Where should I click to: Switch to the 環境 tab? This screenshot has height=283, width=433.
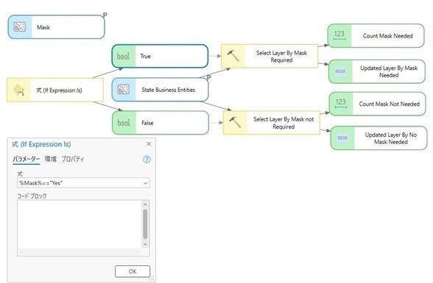click(51, 159)
